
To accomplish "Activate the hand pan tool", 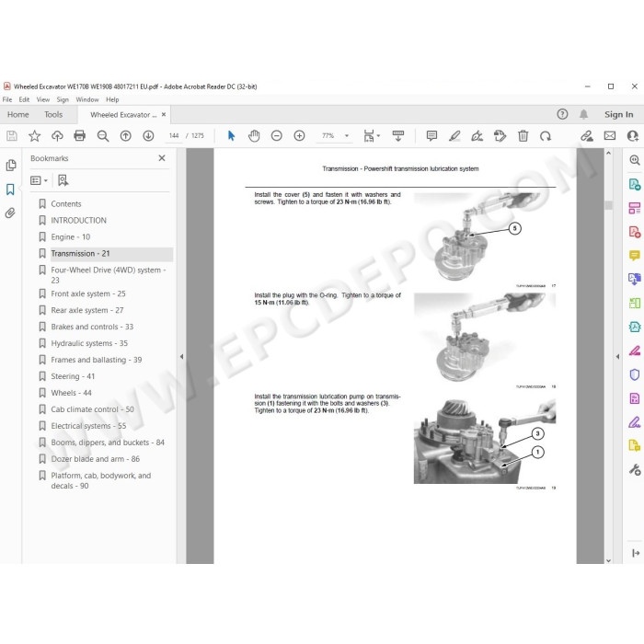I will pyautogui.click(x=254, y=136).
